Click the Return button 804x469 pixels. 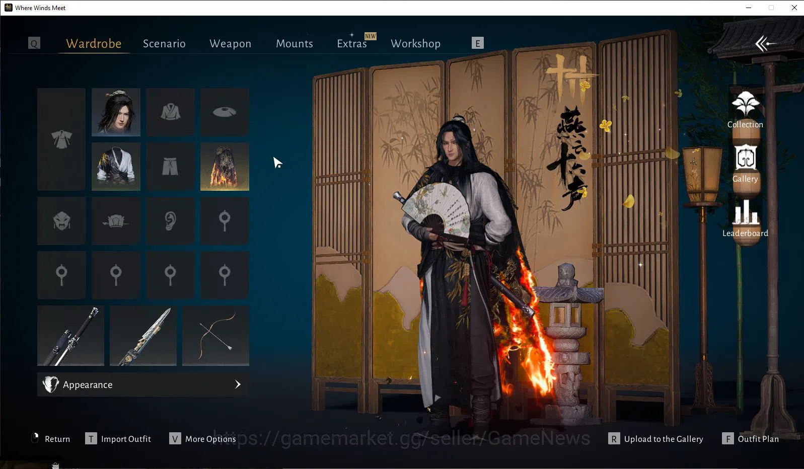tap(50, 439)
